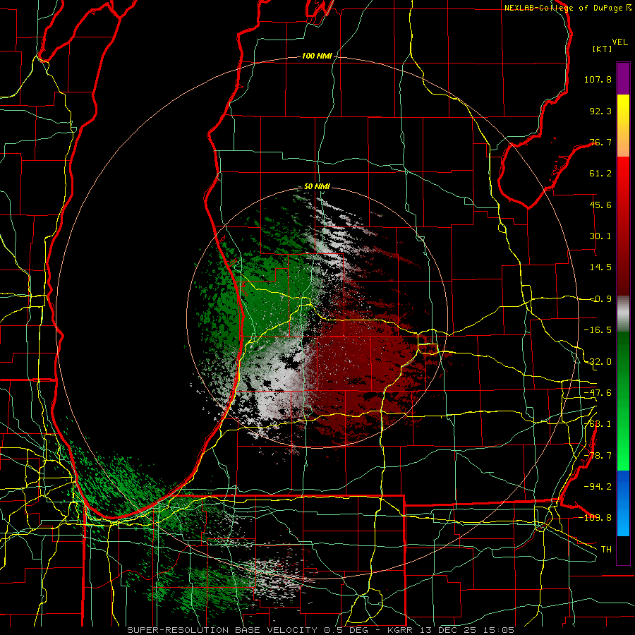Viewport: 635px width, 635px height.
Task: Click the -32.0 value on velocity scale
Action: [x=598, y=362]
